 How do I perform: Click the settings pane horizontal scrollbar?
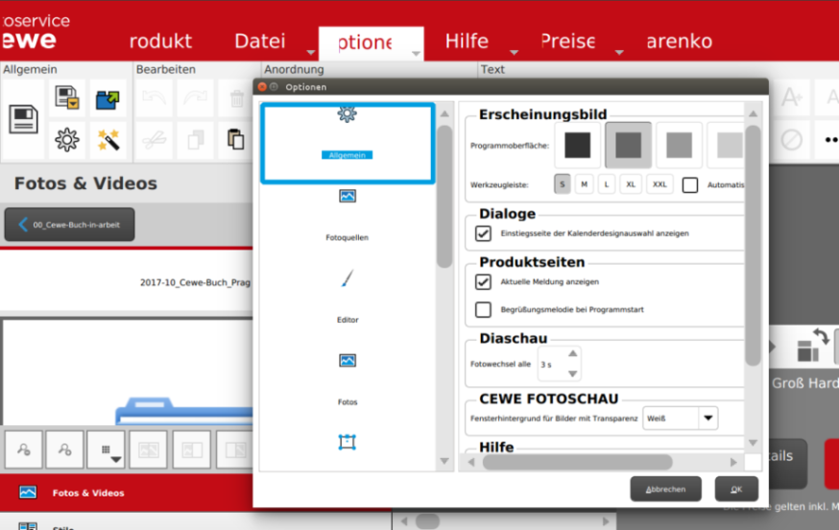(x=577, y=462)
